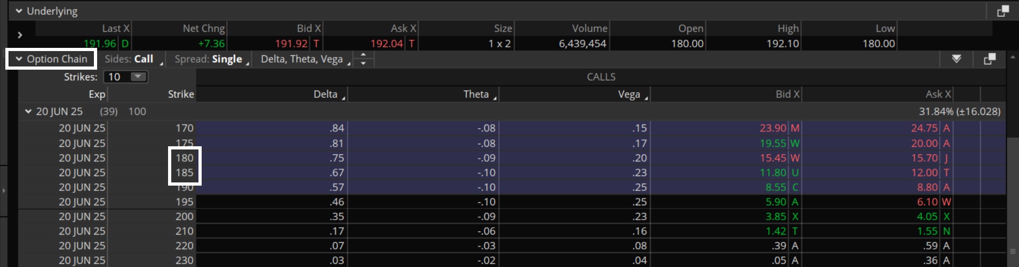Collapse the Option Chain section
1019x267 pixels.
click(x=19, y=59)
